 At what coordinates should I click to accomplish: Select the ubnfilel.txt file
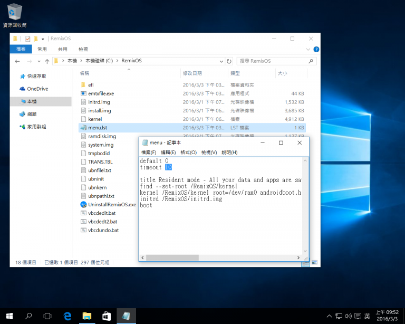point(100,170)
